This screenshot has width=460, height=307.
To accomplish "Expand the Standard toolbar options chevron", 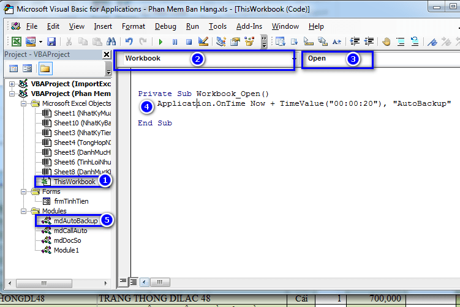I will pos(264,42).
